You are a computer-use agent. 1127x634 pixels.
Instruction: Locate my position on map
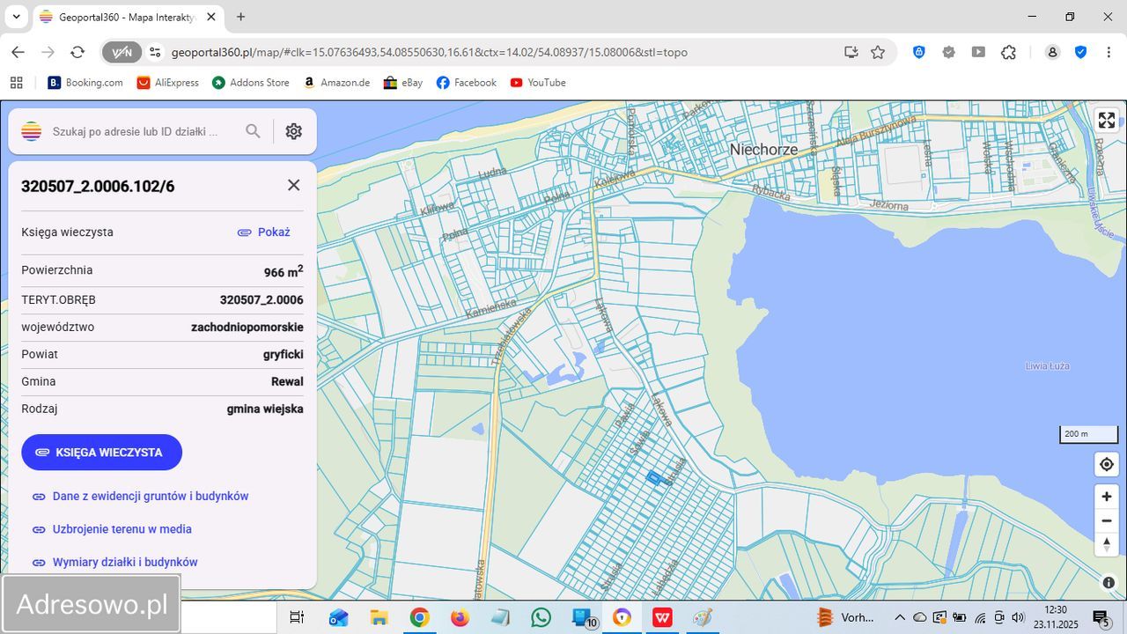pyautogui.click(x=1106, y=464)
